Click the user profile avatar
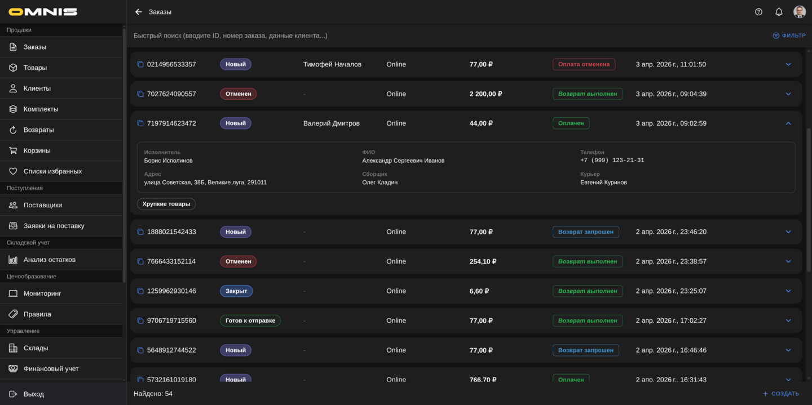Viewport: 812px width, 405px height. tap(799, 12)
